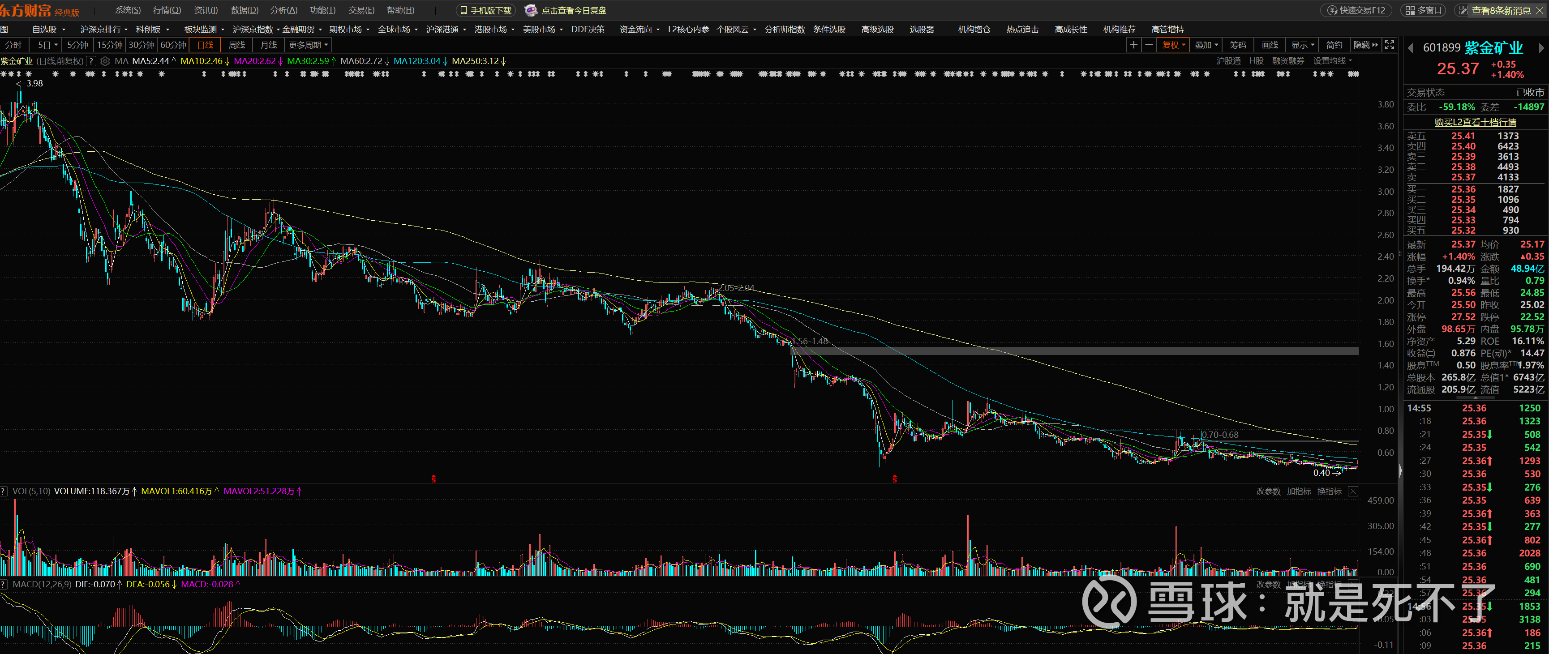Click the fullscreen expand icon
1549x654 pixels.
click(x=1389, y=45)
